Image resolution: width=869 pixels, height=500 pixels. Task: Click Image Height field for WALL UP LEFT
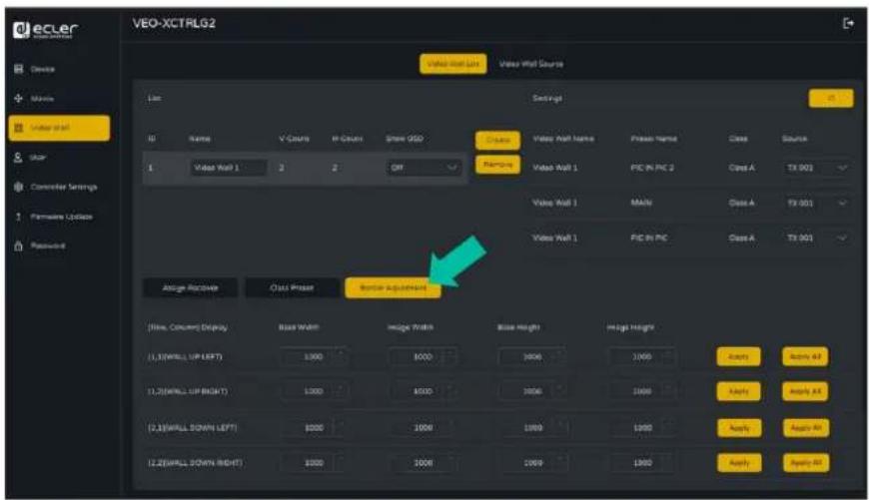click(643, 357)
